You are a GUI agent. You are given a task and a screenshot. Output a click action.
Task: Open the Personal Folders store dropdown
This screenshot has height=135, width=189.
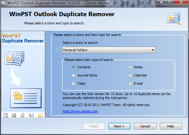click(109, 50)
